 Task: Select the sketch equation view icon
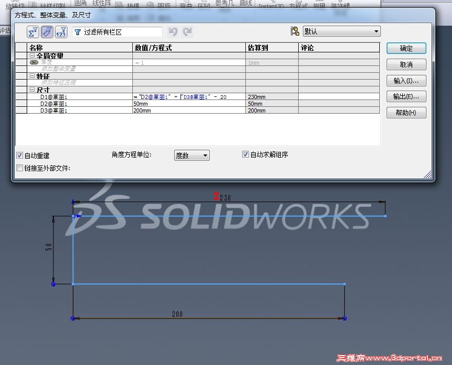[47, 32]
